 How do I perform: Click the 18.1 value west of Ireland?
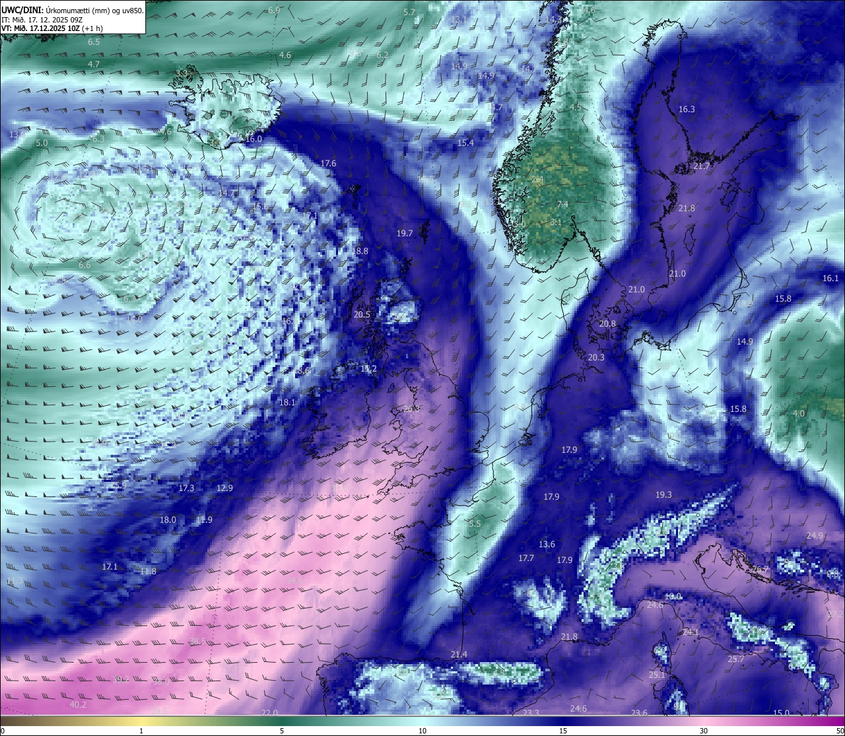(x=287, y=402)
